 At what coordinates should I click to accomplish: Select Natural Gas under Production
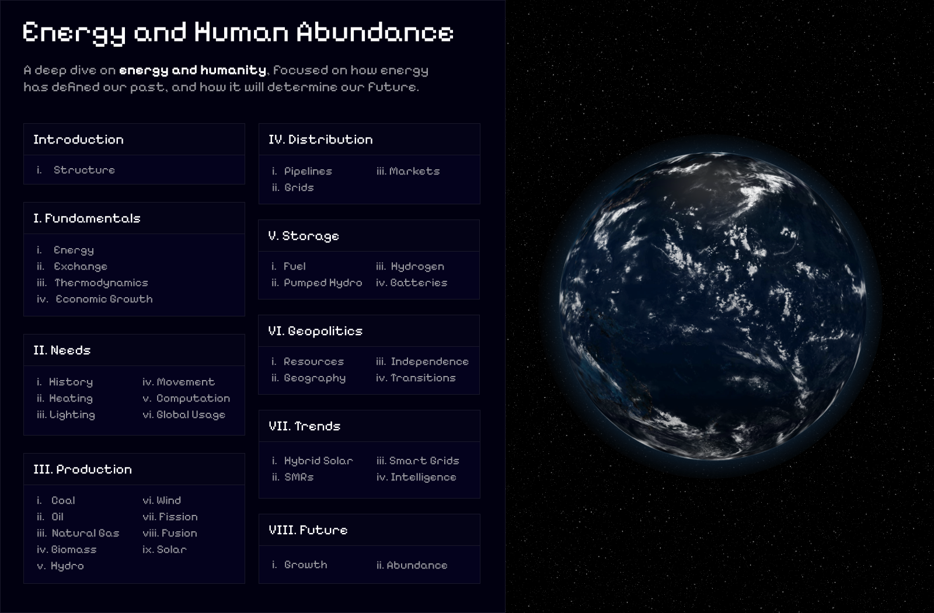[85, 533]
